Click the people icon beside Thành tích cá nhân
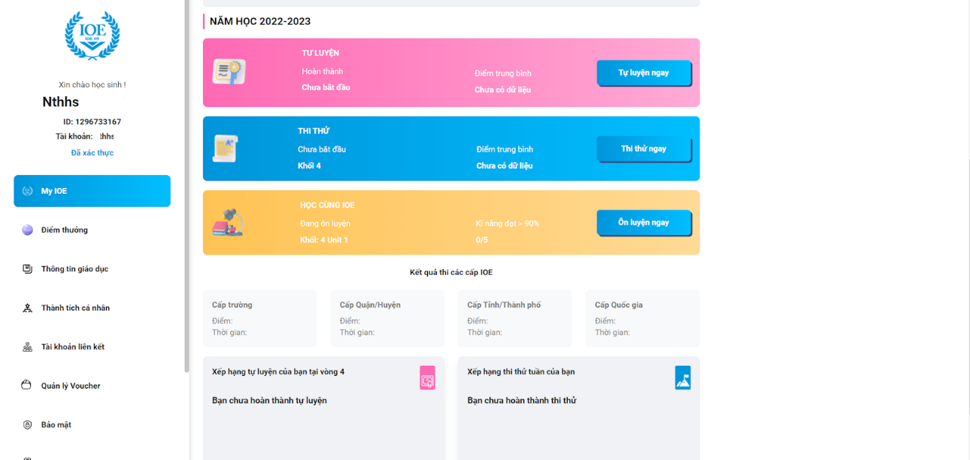 point(28,308)
